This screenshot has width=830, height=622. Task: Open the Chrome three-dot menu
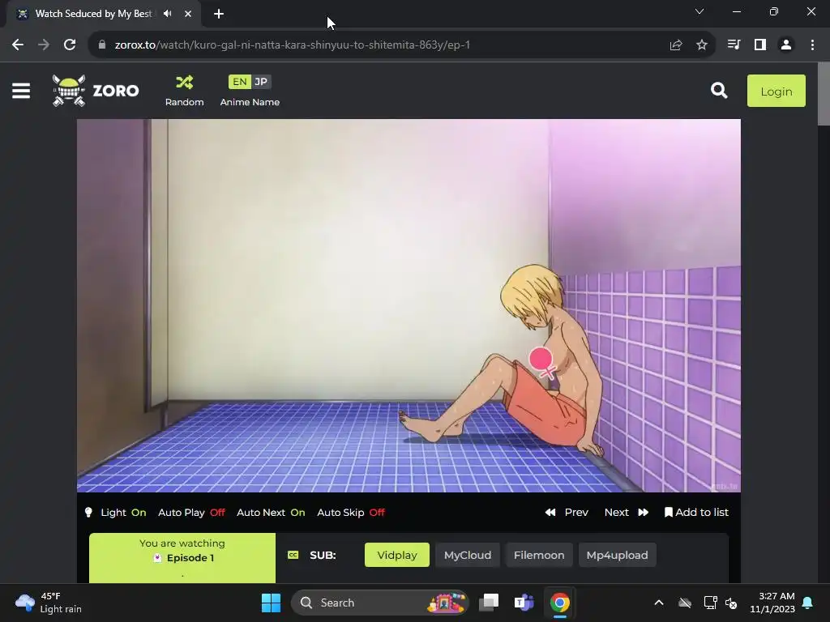click(812, 45)
